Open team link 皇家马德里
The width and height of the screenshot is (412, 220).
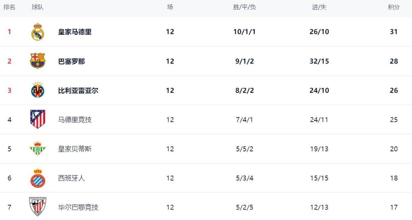pos(75,32)
